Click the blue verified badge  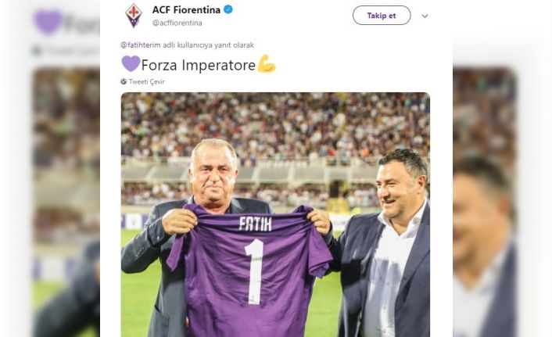228,10
